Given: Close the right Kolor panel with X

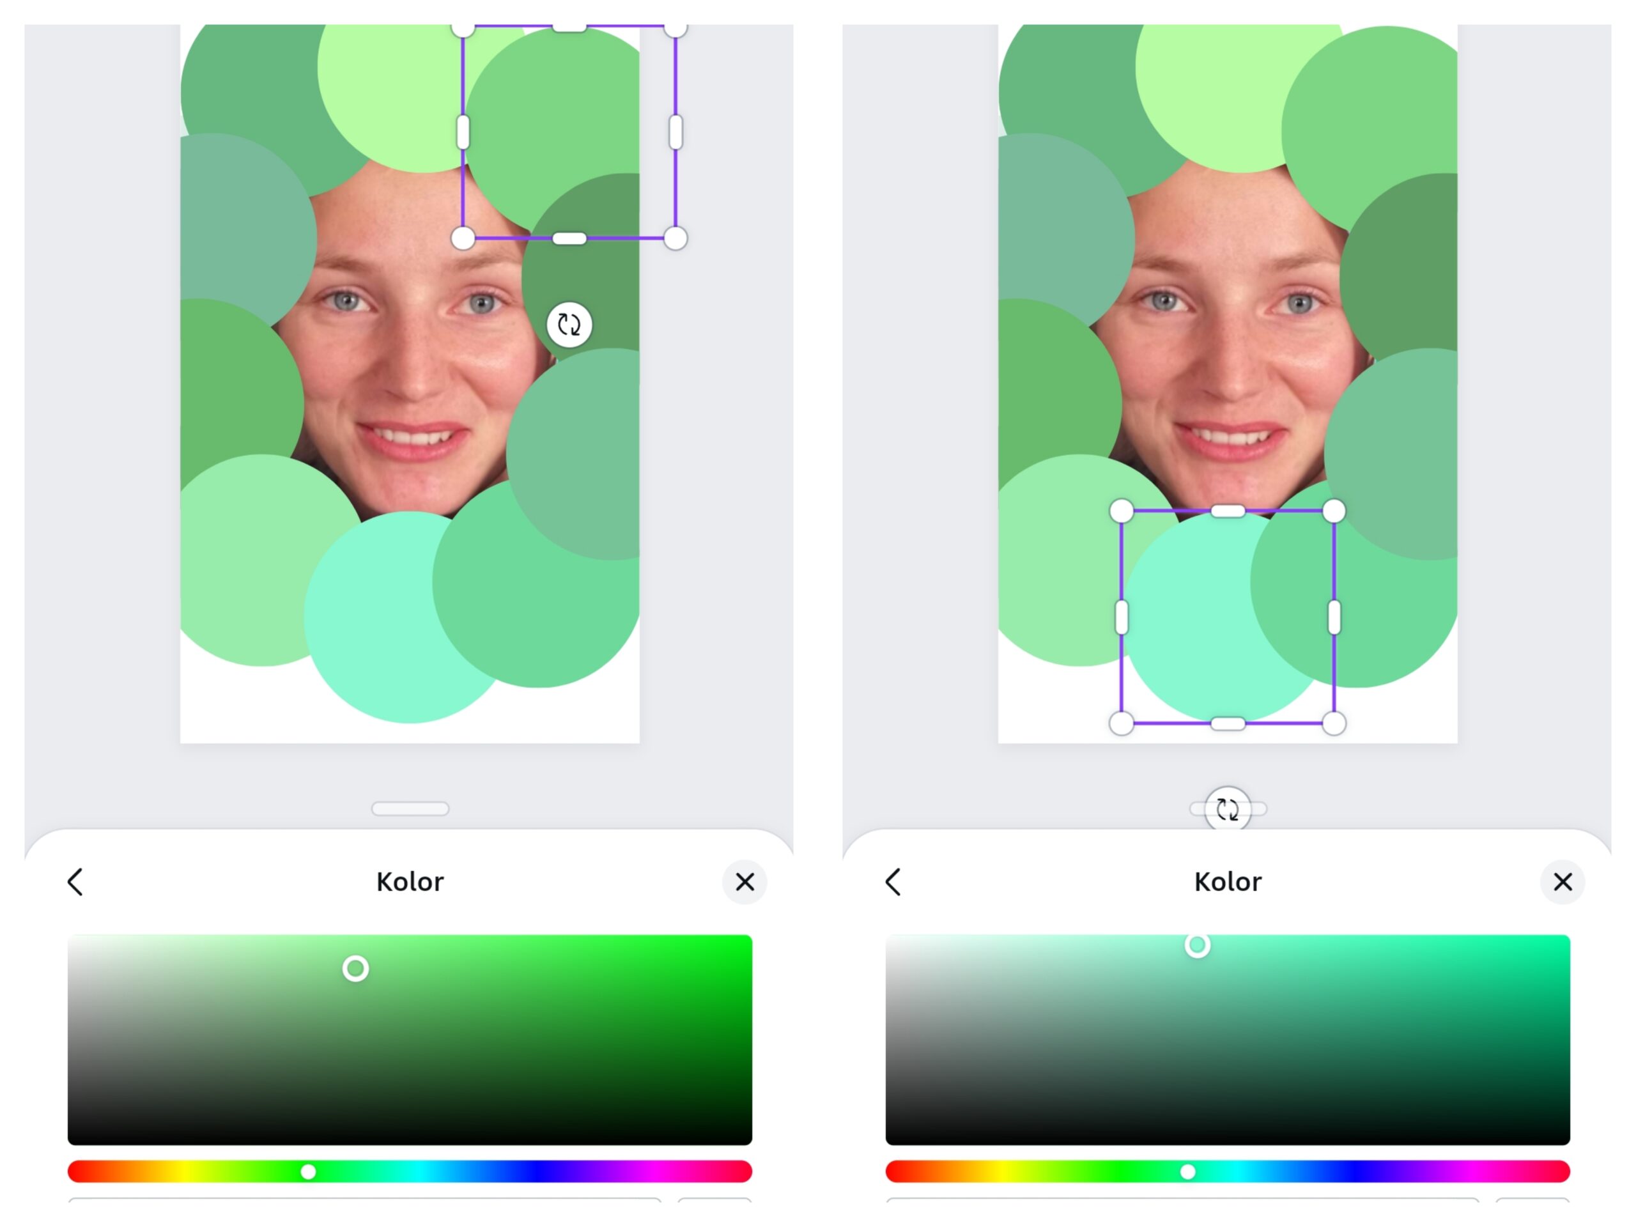Looking at the screenshot, I should pos(1563,882).
